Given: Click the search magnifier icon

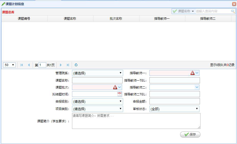Looking at the screenshot, I should pyautogui.click(x=233, y=11).
